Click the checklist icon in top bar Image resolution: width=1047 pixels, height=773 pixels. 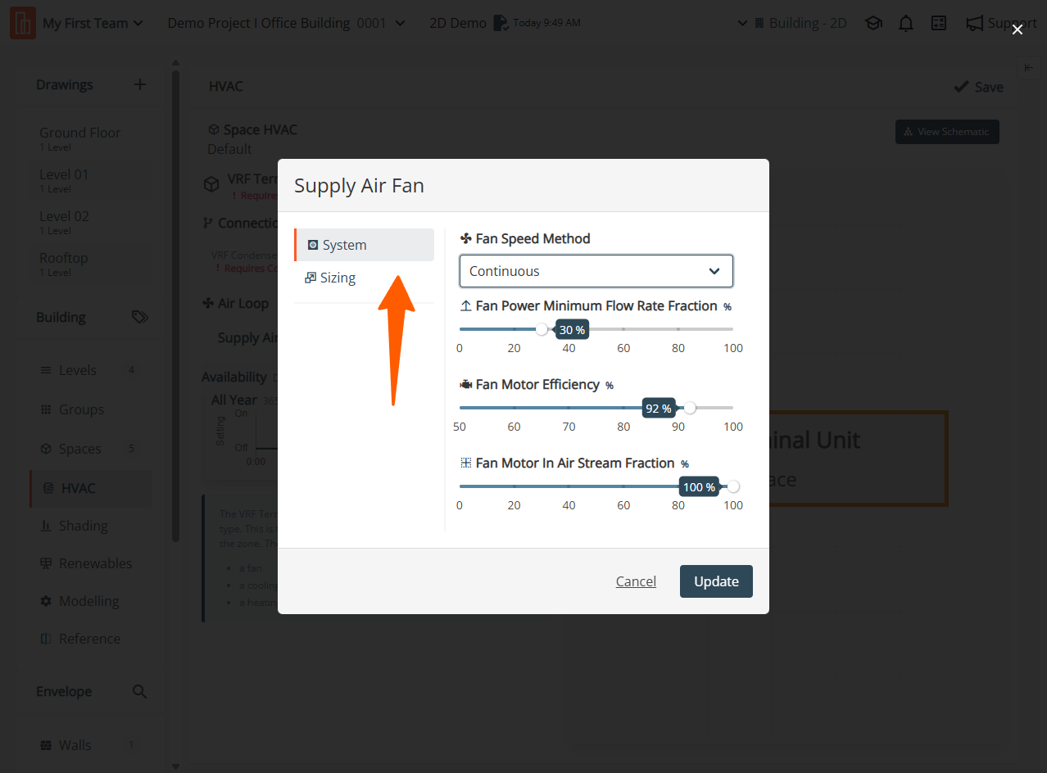tap(939, 24)
